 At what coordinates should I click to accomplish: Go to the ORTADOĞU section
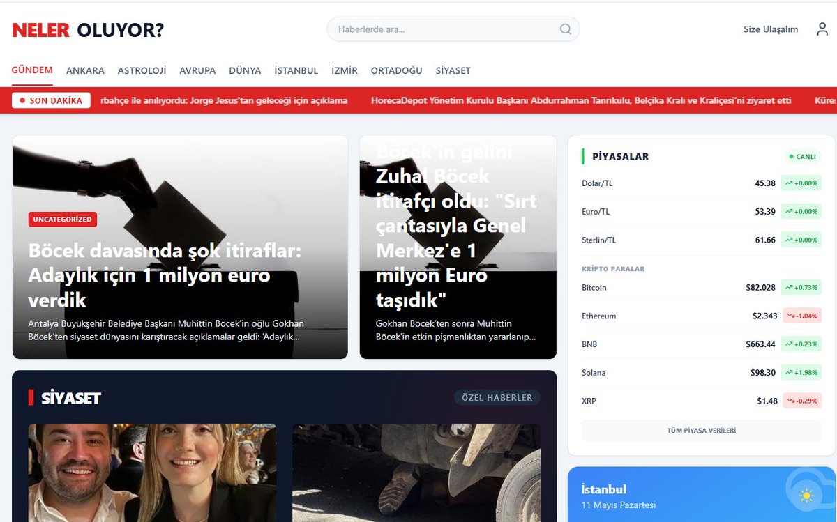pyautogui.click(x=396, y=70)
